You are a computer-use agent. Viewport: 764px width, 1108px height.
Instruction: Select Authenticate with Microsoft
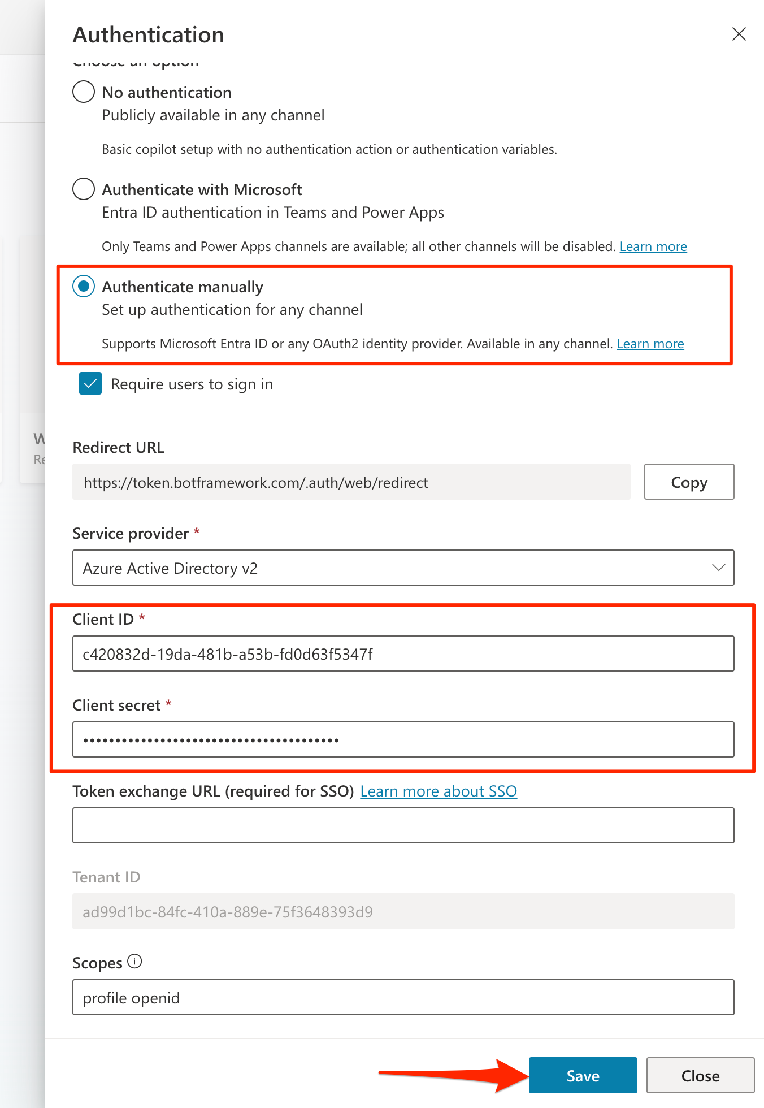(83, 189)
